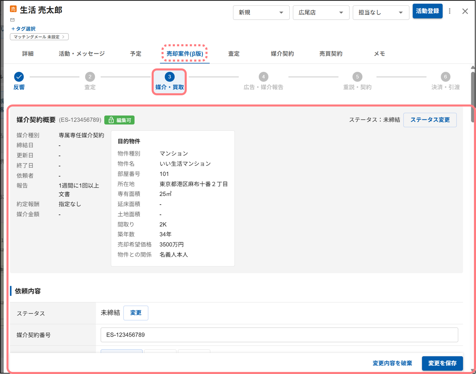Image resolution: width=476 pixels, height=374 pixels.
Task: Click the 依頼内容 section heading
Action: [x=28, y=291]
